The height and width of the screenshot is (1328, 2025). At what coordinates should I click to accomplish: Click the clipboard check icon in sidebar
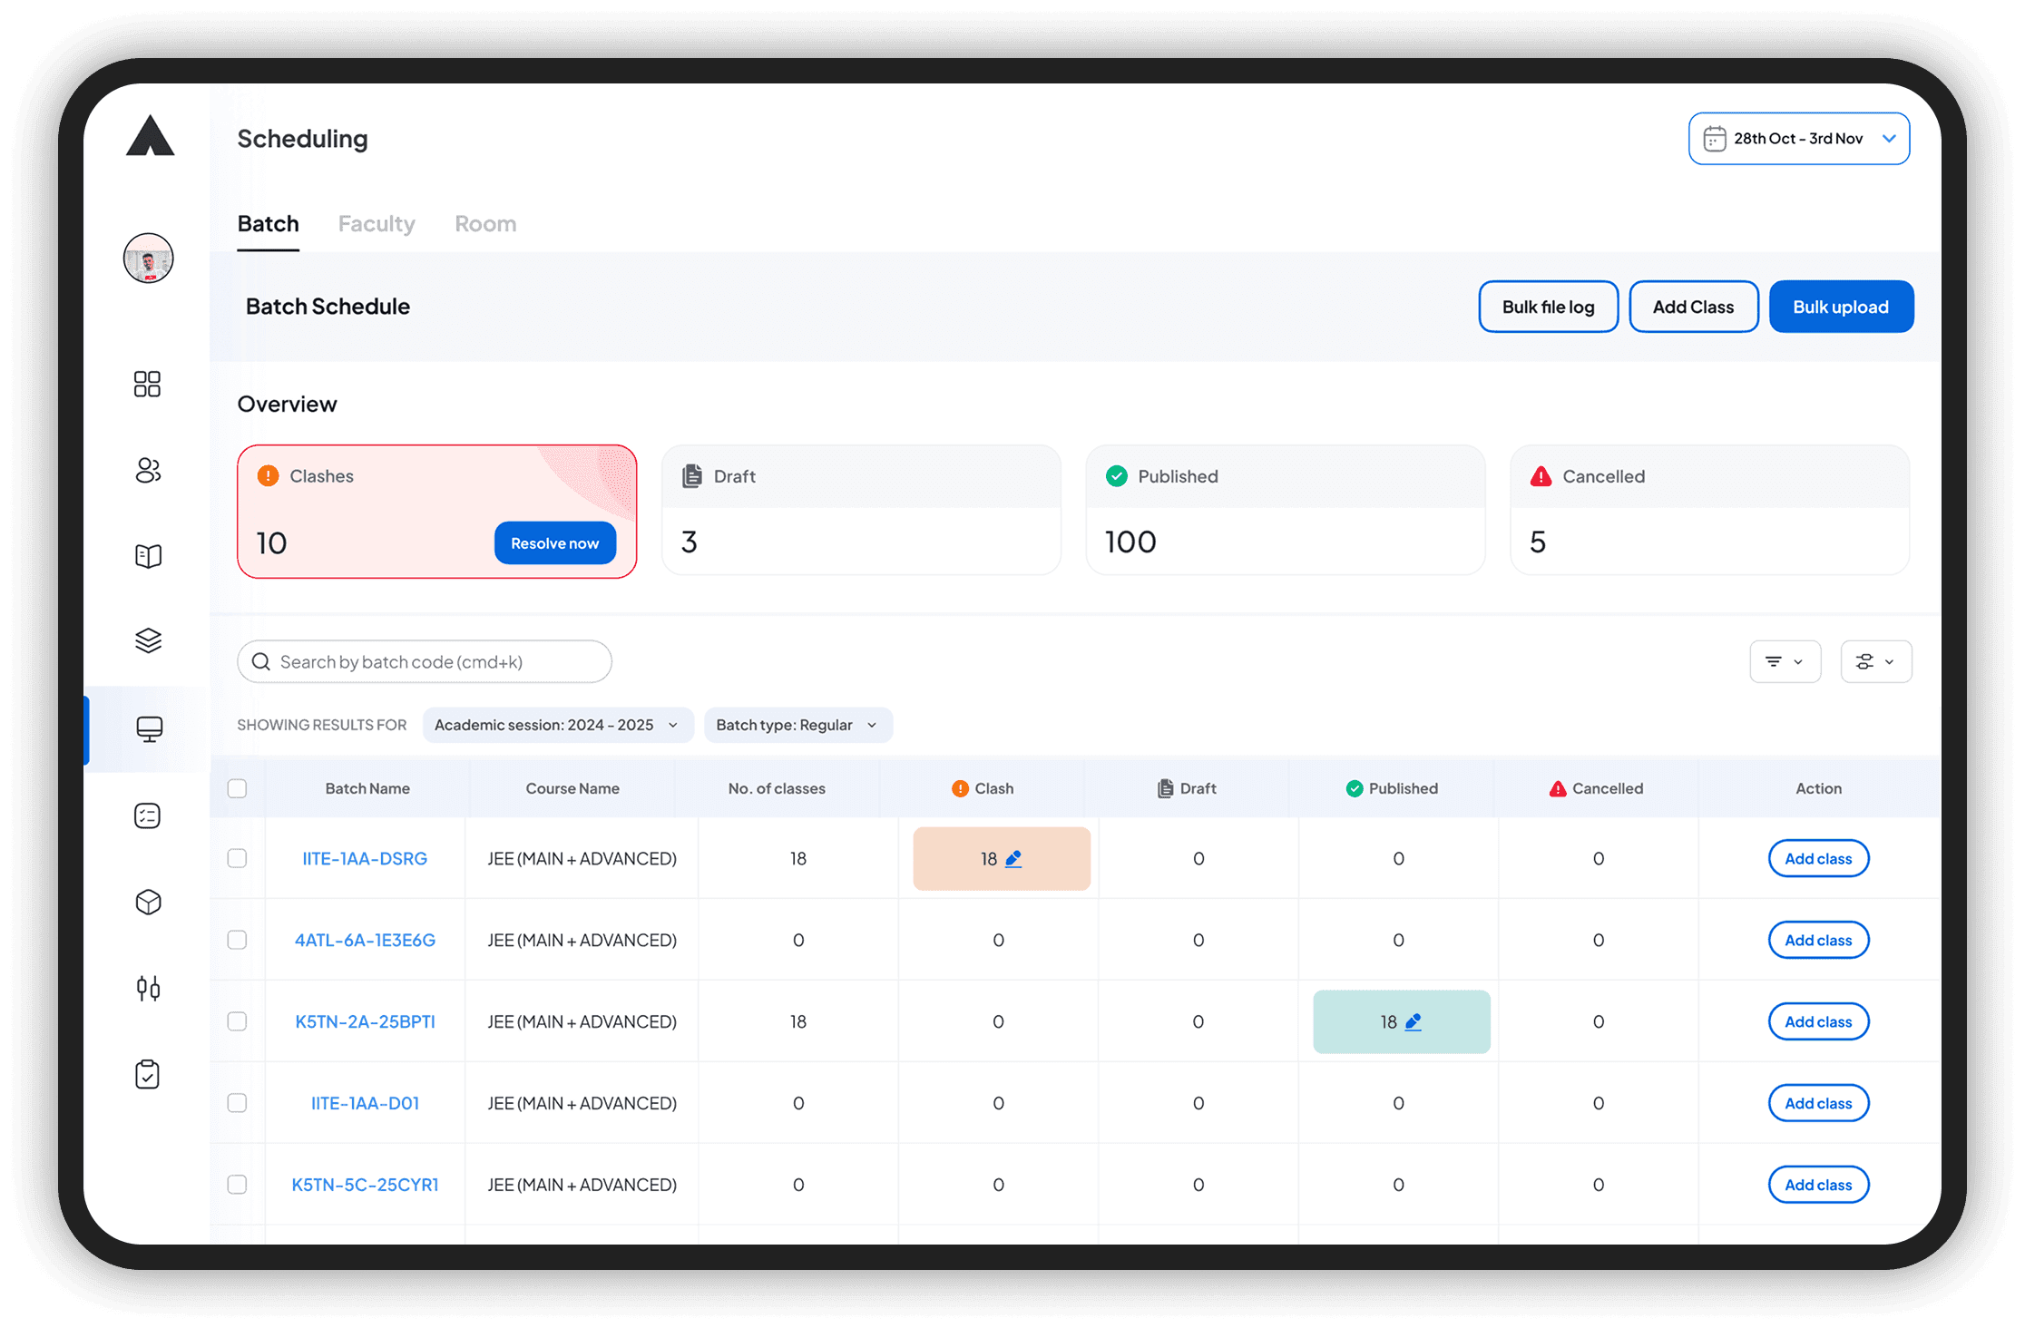click(148, 1074)
